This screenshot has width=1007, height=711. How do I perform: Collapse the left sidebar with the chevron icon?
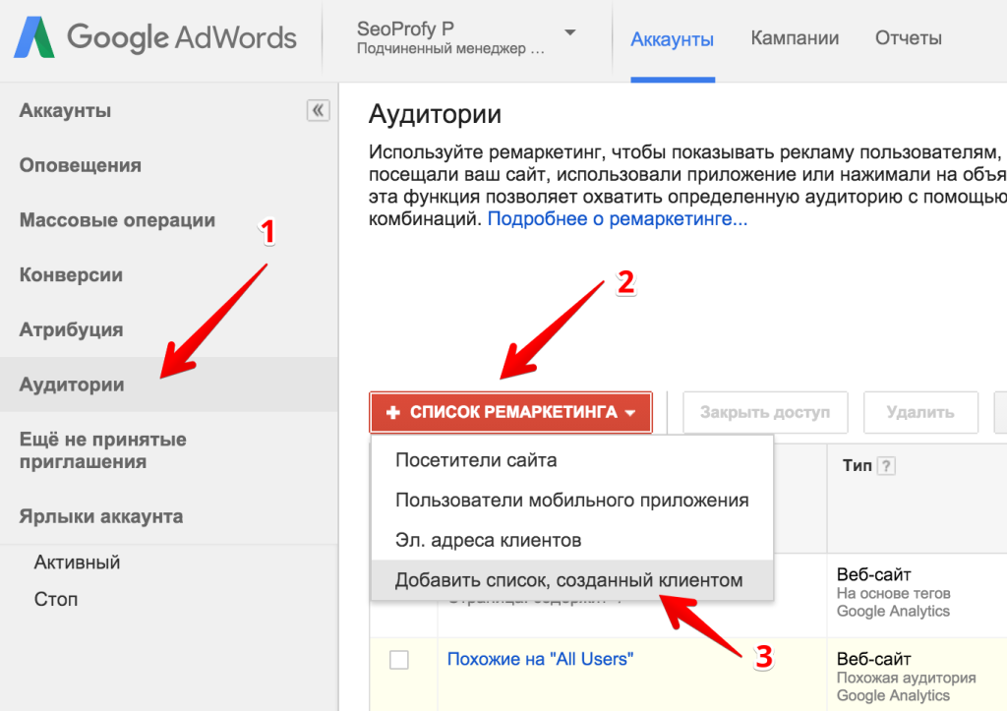318,110
